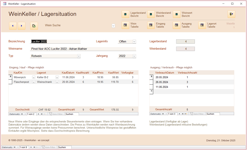This screenshot has width=247, height=150.
Task: Open the Weinbestand Bericht report
Action: click(x=151, y=14)
